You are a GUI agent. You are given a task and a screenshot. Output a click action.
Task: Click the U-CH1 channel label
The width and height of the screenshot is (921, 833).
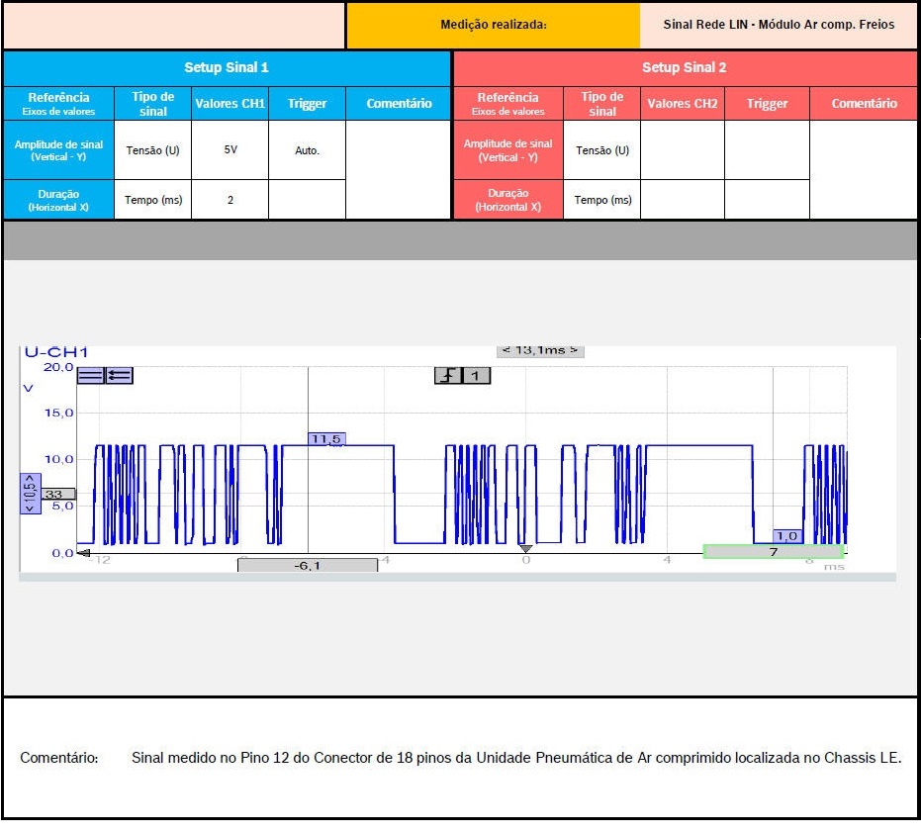click(x=55, y=352)
